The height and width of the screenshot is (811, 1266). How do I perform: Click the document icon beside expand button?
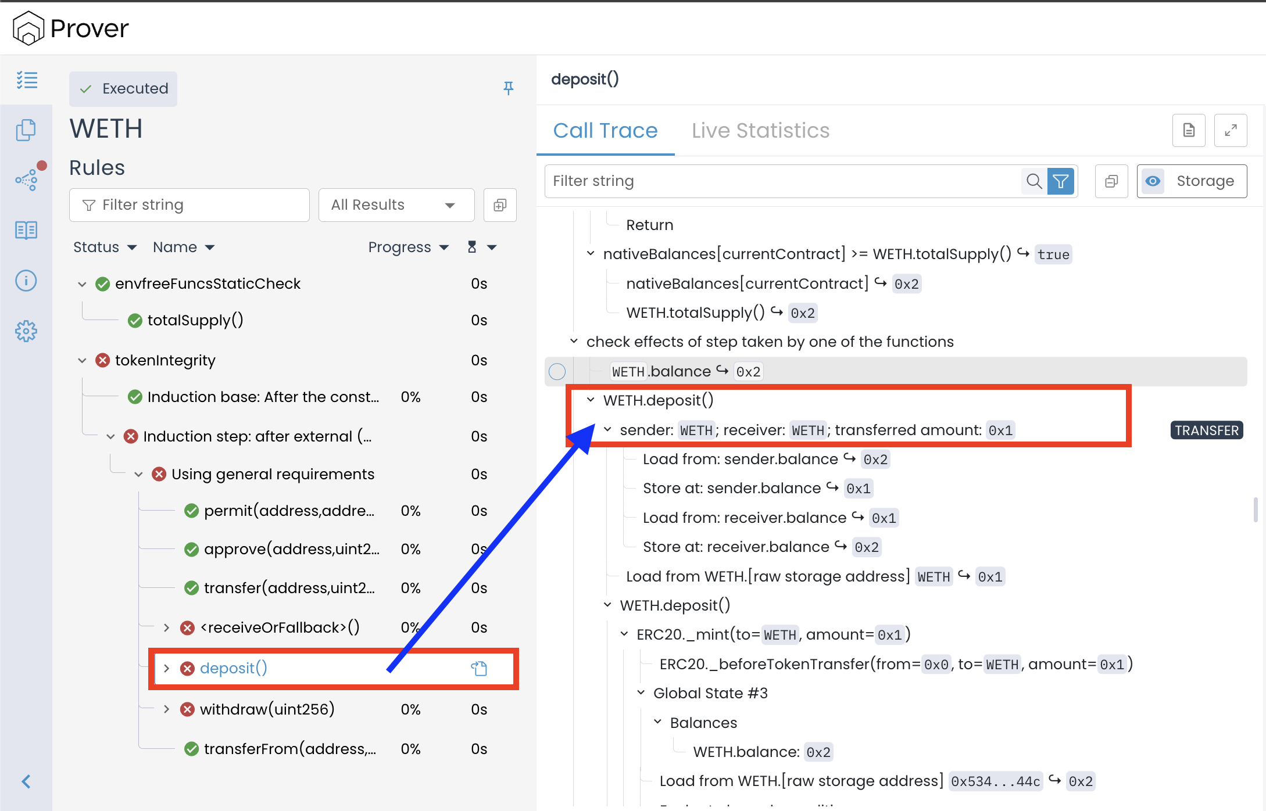(x=1189, y=131)
